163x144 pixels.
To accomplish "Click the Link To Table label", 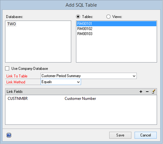I will (17, 76).
